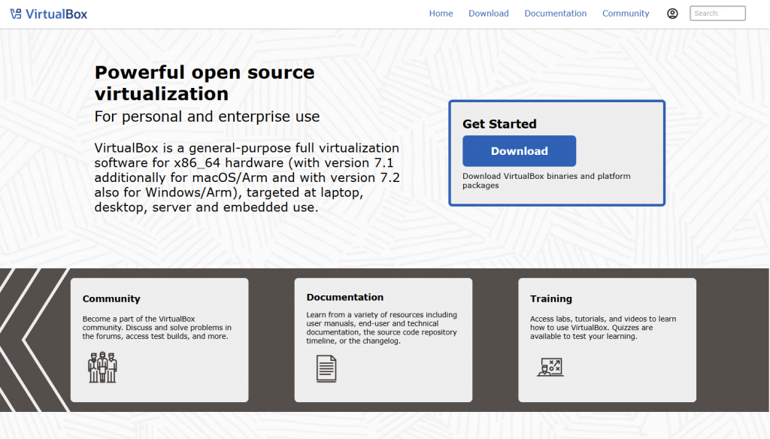The image size is (770, 439).
Task: Click 'Access labs, tutorials, and videos' description
Action: pyautogui.click(x=603, y=328)
